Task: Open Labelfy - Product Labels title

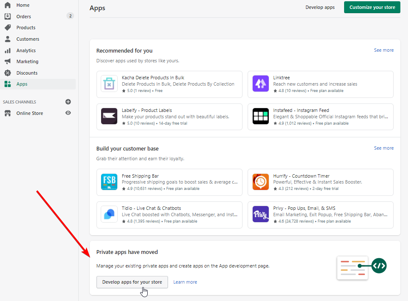Action: pyautogui.click(x=147, y=110)
